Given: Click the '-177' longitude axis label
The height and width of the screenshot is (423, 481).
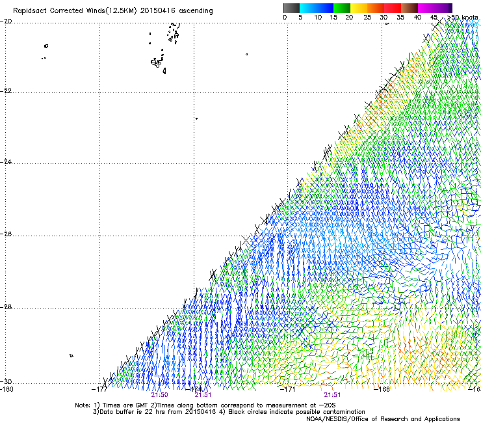Looking at the screenshot, I should coord(99,389).
